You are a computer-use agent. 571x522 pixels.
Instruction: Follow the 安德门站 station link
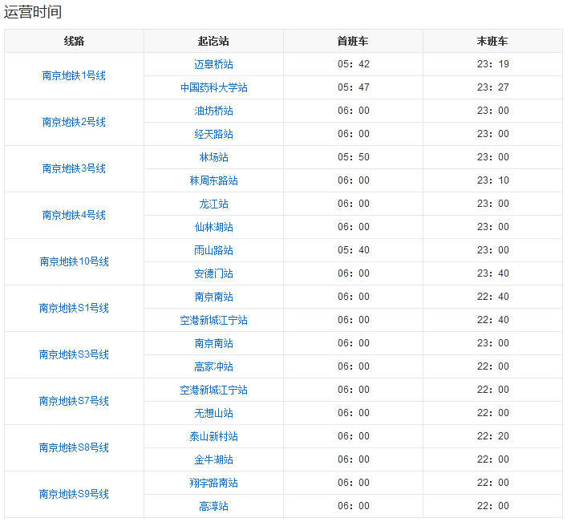213,273
